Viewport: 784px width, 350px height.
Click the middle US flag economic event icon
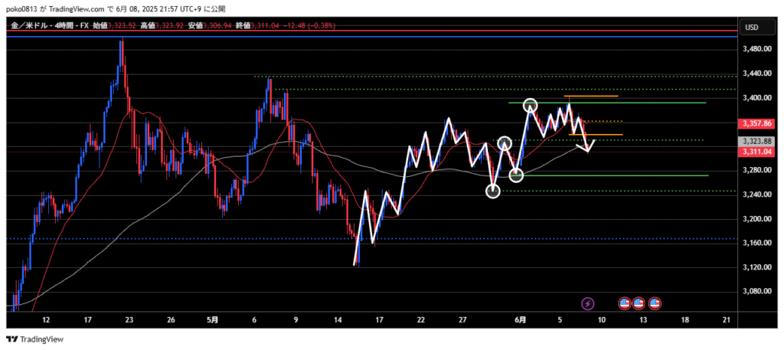[639, 303]
